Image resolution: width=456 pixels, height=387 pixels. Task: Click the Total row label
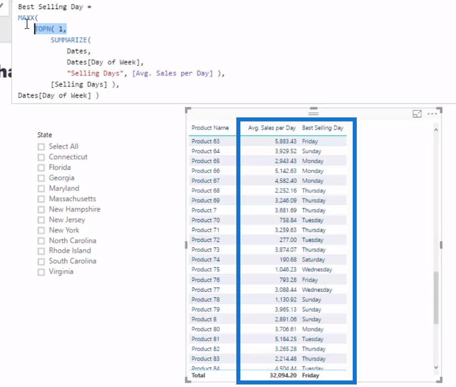pos(198,375)
